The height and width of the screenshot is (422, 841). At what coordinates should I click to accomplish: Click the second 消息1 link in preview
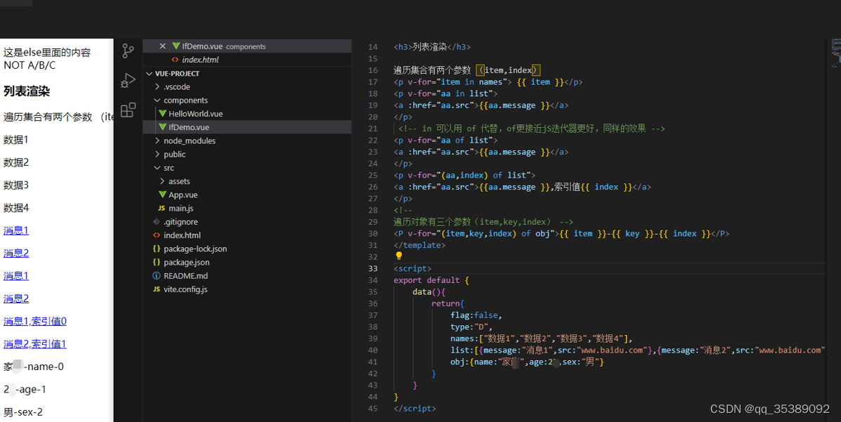pyautogui.click(x=16, y=276)
